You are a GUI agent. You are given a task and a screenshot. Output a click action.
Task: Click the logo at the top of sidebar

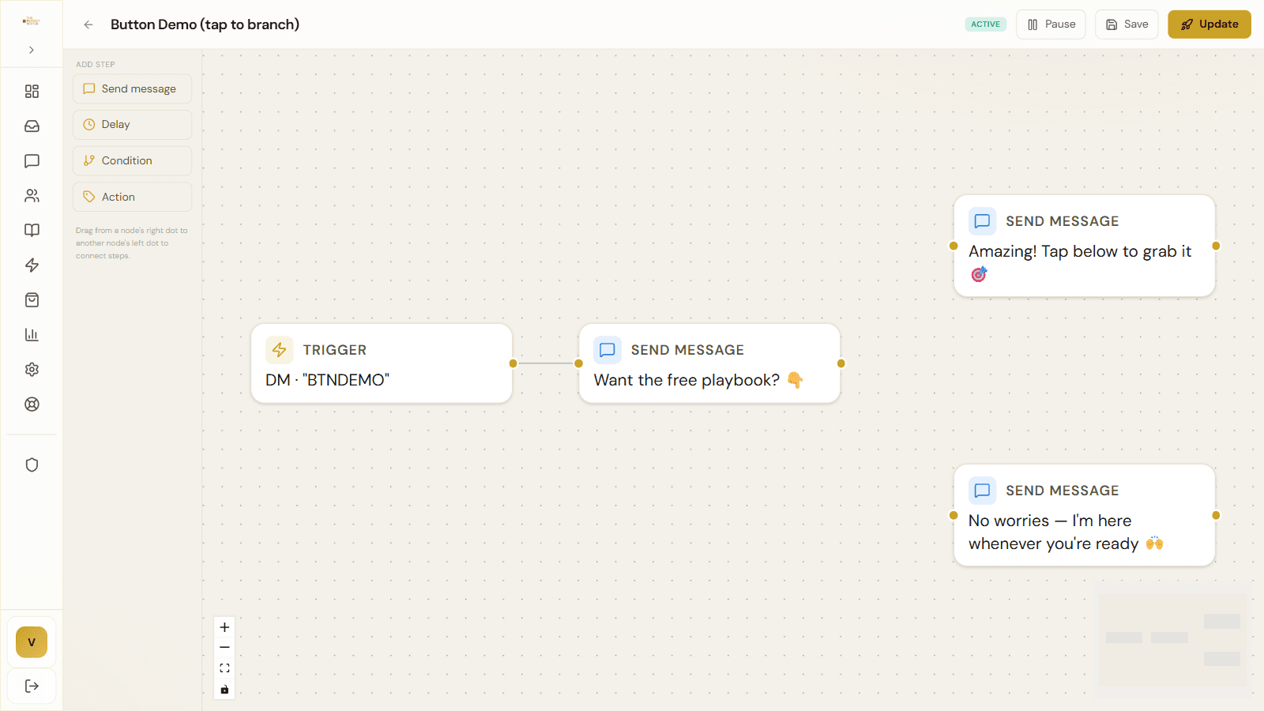coord(32,21)
